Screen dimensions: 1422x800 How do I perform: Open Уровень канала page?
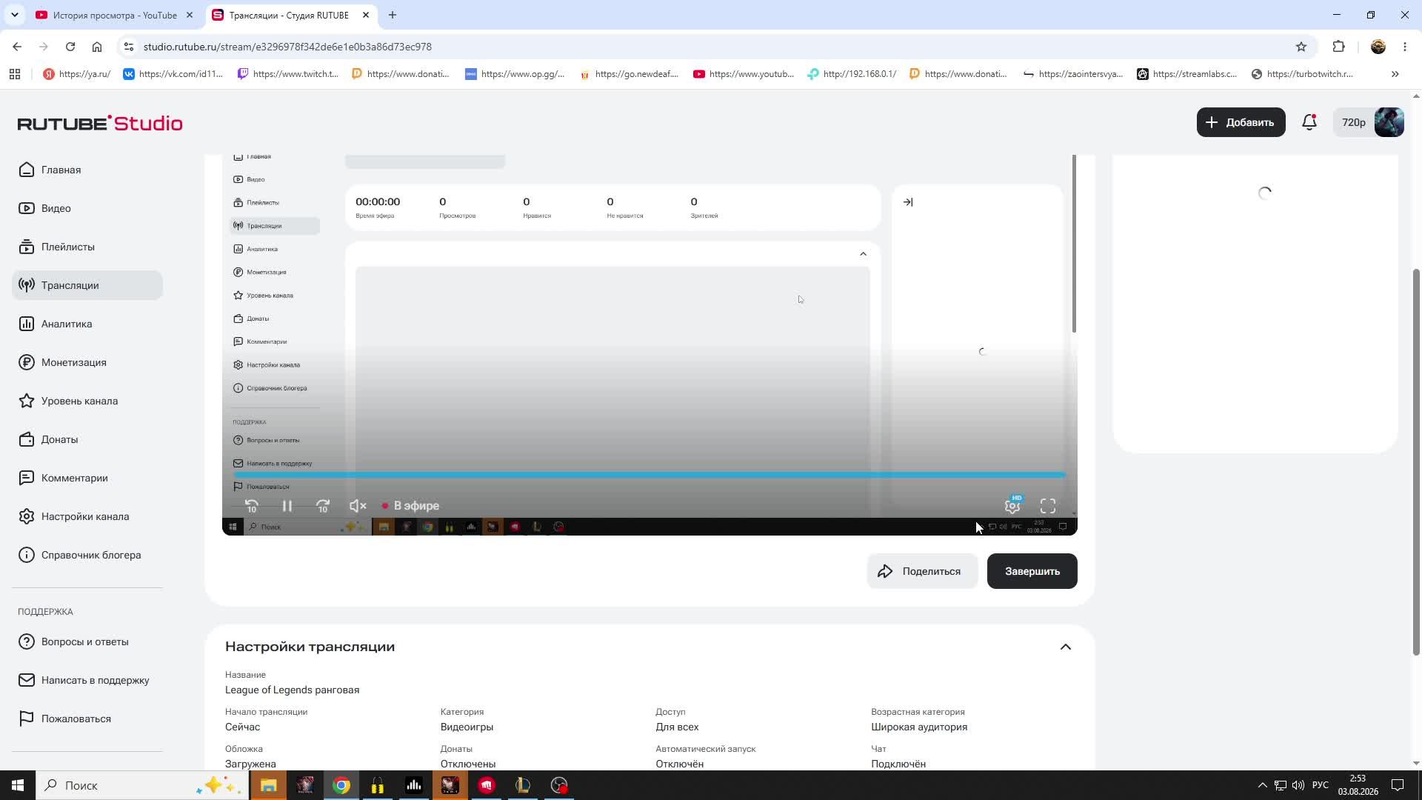pos(87,401)
